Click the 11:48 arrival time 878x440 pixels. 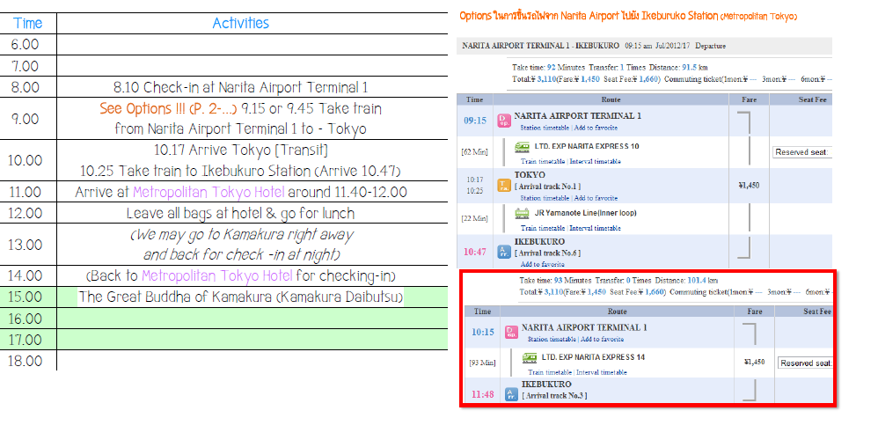click(x=483, y=394)
